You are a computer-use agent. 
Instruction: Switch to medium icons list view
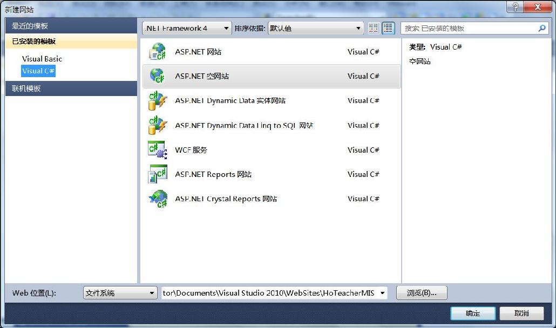(388, 28)
